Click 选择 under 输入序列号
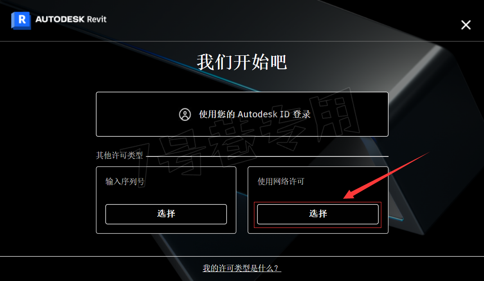The height and width of the screenshot is (281, 484). click(166, 214)
